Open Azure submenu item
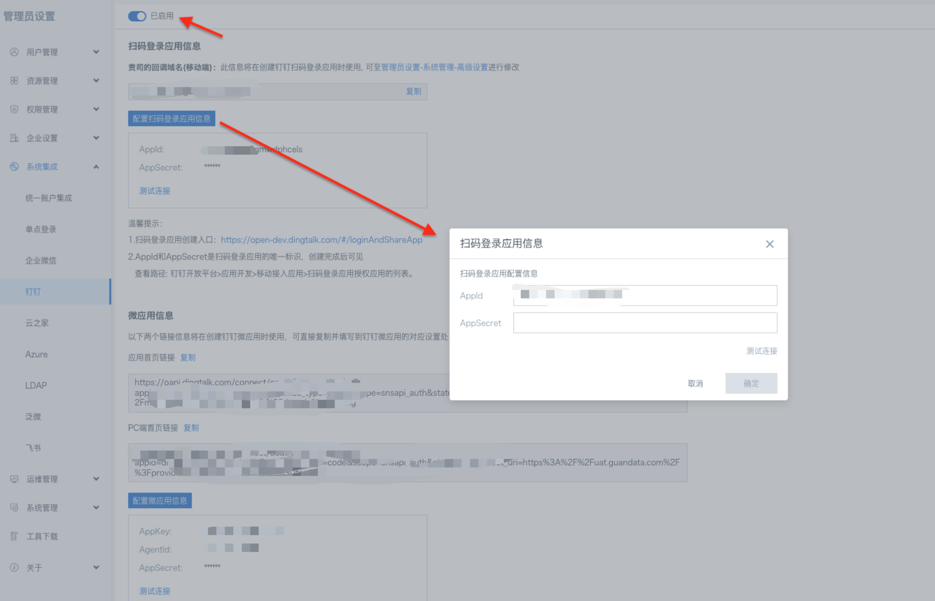935x601 pixels. 36,354
